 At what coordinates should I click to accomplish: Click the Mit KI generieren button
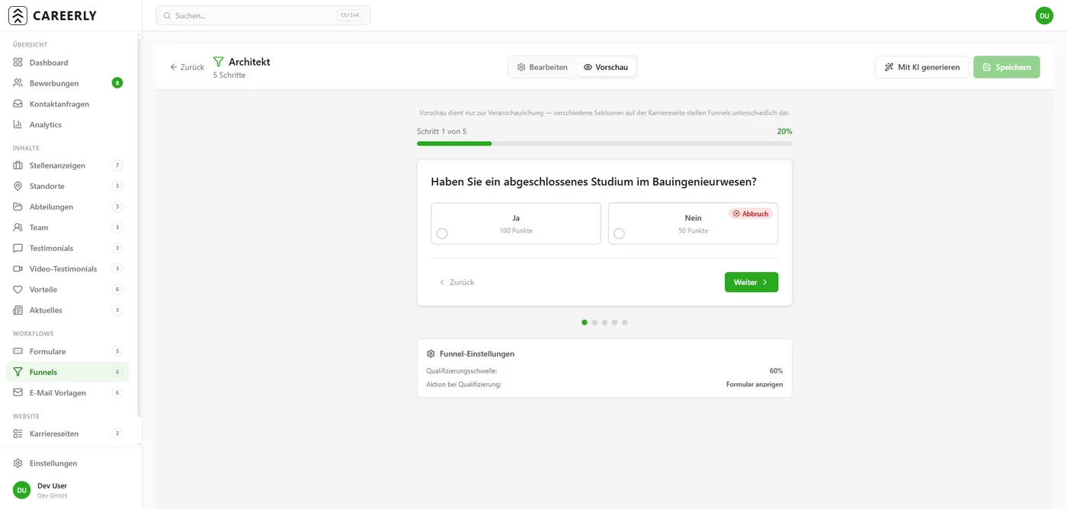(922, 67)
